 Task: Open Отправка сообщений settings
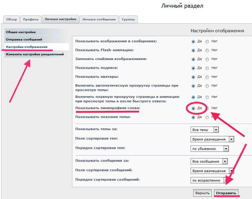point(24,40)
